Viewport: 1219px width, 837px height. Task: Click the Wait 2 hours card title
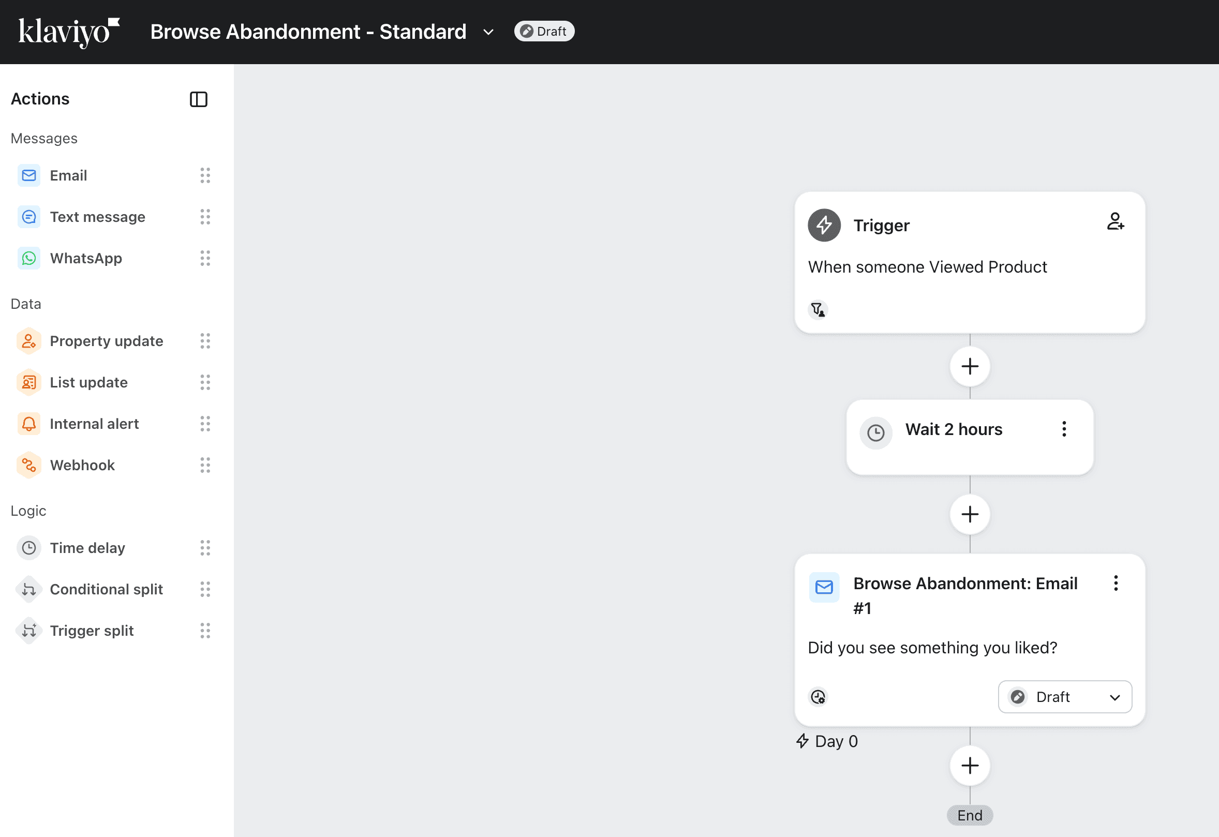pos(954,429)
